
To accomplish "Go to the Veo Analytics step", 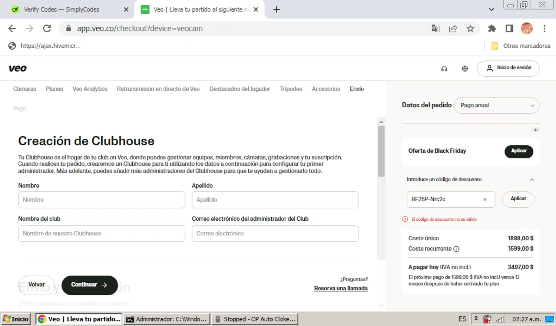I will (90, 89).
